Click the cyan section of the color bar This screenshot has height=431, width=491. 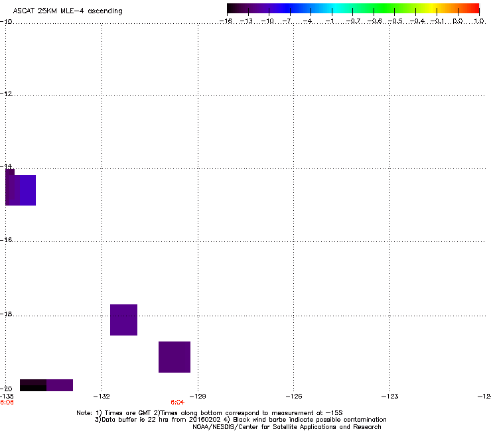coord(335,9)
